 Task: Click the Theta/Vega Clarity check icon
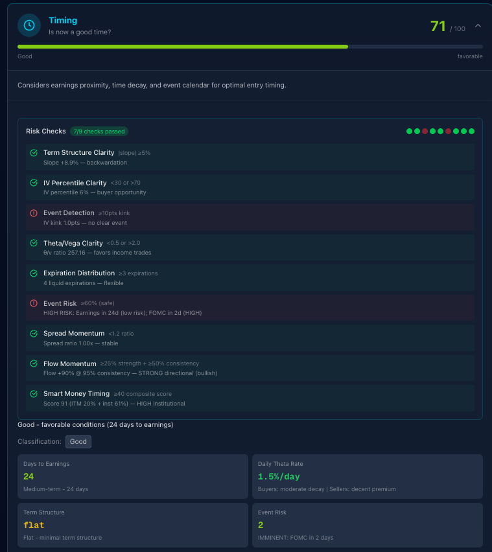click(x=34, y=243)
